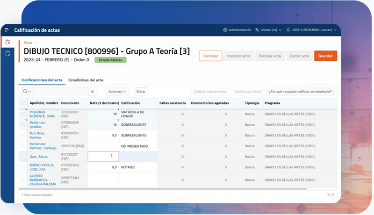Click the user profile icon

288,30
